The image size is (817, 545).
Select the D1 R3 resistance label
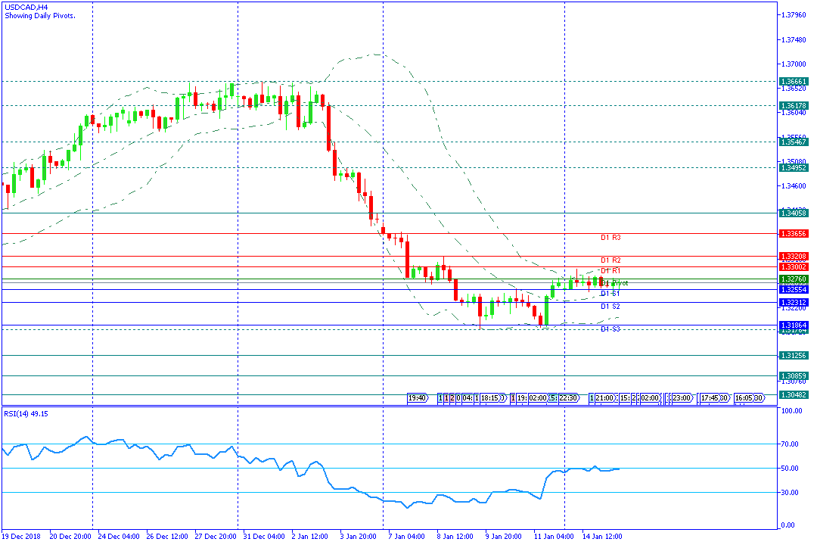pyautogui.click(x=610, y=238)
